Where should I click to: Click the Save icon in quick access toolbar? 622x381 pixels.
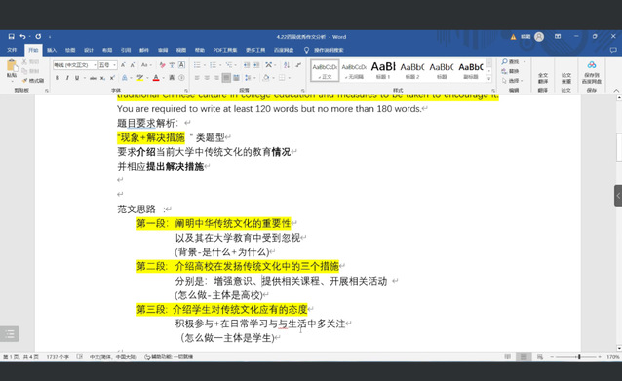pyautogui.click(x=11, y=36)
